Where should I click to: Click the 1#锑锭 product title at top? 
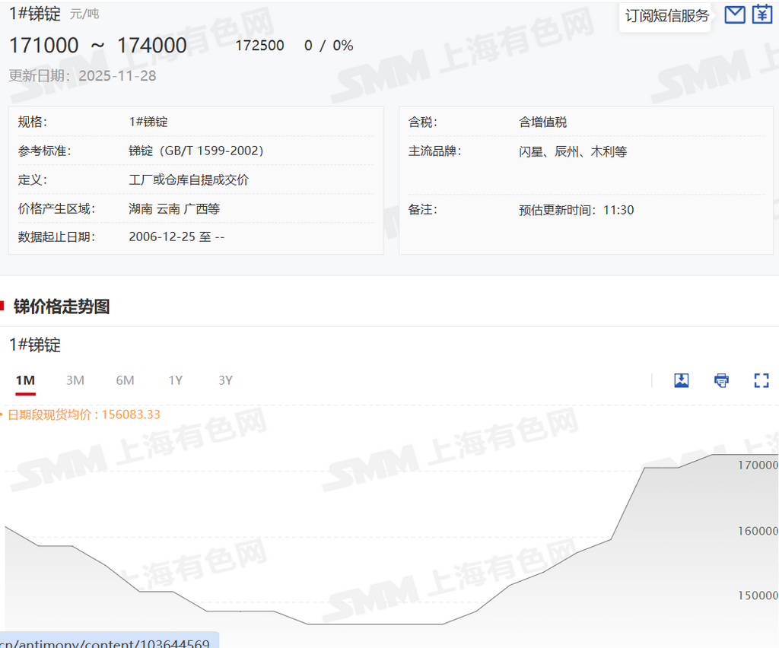point(34,13)
